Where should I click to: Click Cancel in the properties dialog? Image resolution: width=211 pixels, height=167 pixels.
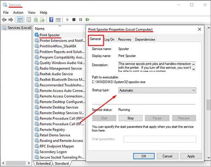168,156
